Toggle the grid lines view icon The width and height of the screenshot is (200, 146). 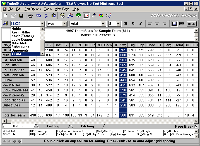point(174,24)
